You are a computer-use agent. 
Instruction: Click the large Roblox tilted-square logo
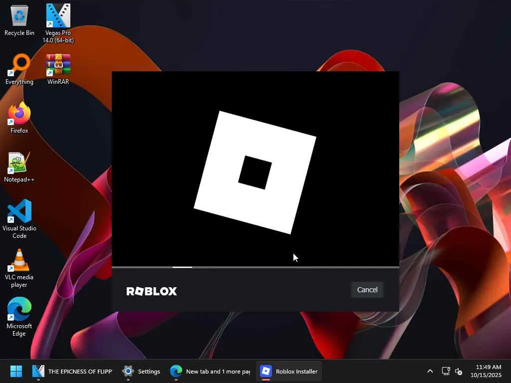tap(255, 172)
